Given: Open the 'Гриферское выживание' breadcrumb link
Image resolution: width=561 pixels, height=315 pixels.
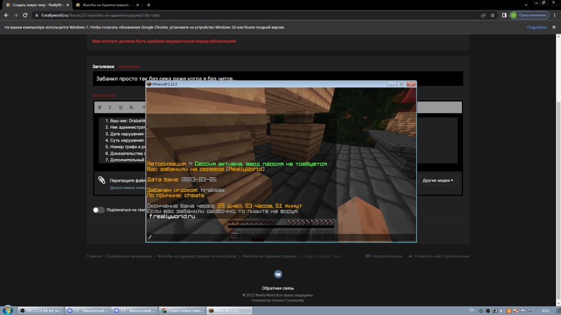Looking at the screenshot, I should point(130,256).
